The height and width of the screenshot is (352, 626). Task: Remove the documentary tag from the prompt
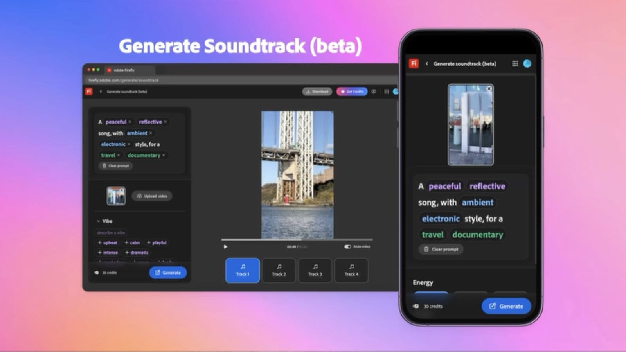click(x=164, y=155)
